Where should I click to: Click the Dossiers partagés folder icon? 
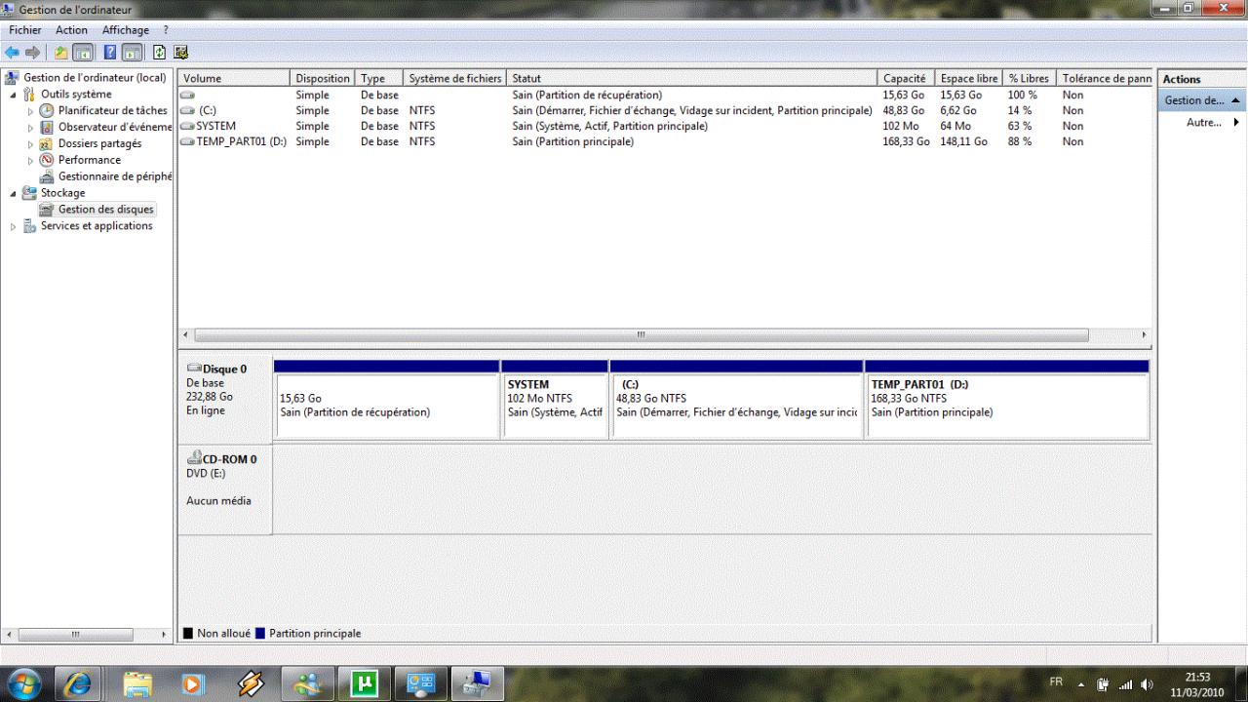pyautogui.click(x=47, y=144)
